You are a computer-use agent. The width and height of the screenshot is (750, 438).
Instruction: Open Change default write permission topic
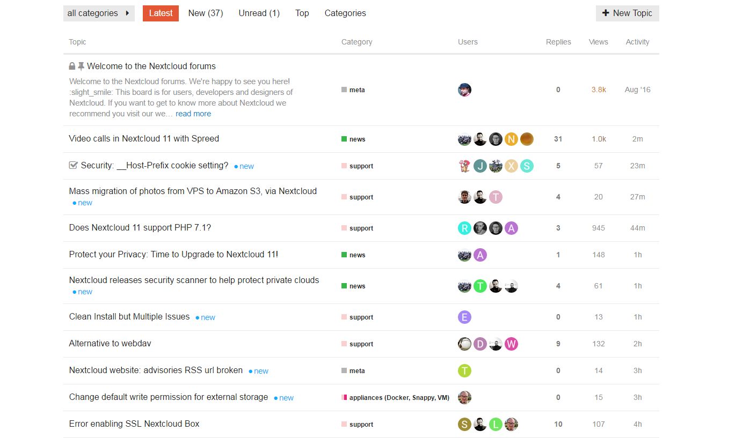pyautogui.click(x=169, y=397)
